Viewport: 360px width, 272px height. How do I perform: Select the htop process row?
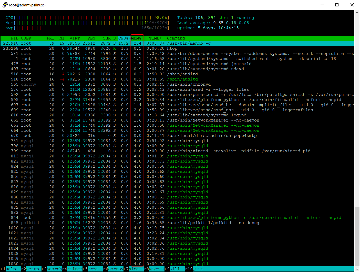coord(177,48)
